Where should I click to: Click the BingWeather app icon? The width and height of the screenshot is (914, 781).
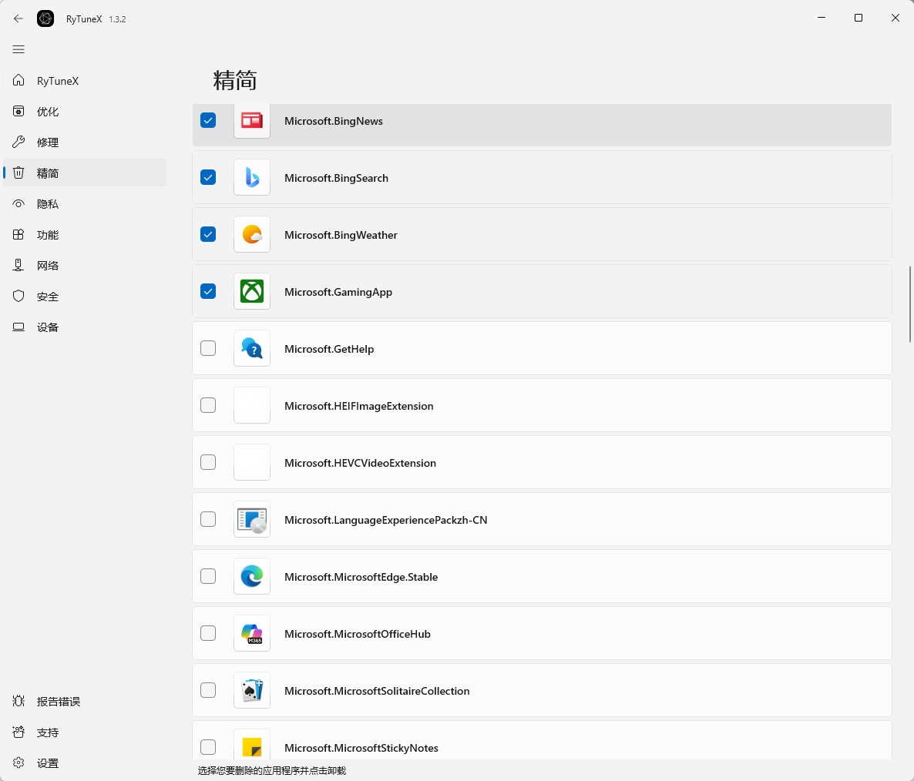(252, 234)
